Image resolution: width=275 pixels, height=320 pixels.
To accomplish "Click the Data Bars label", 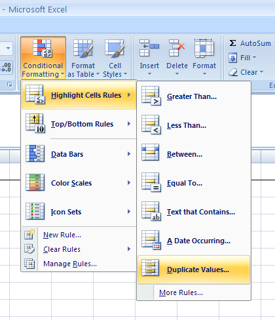I will point(67,154).
